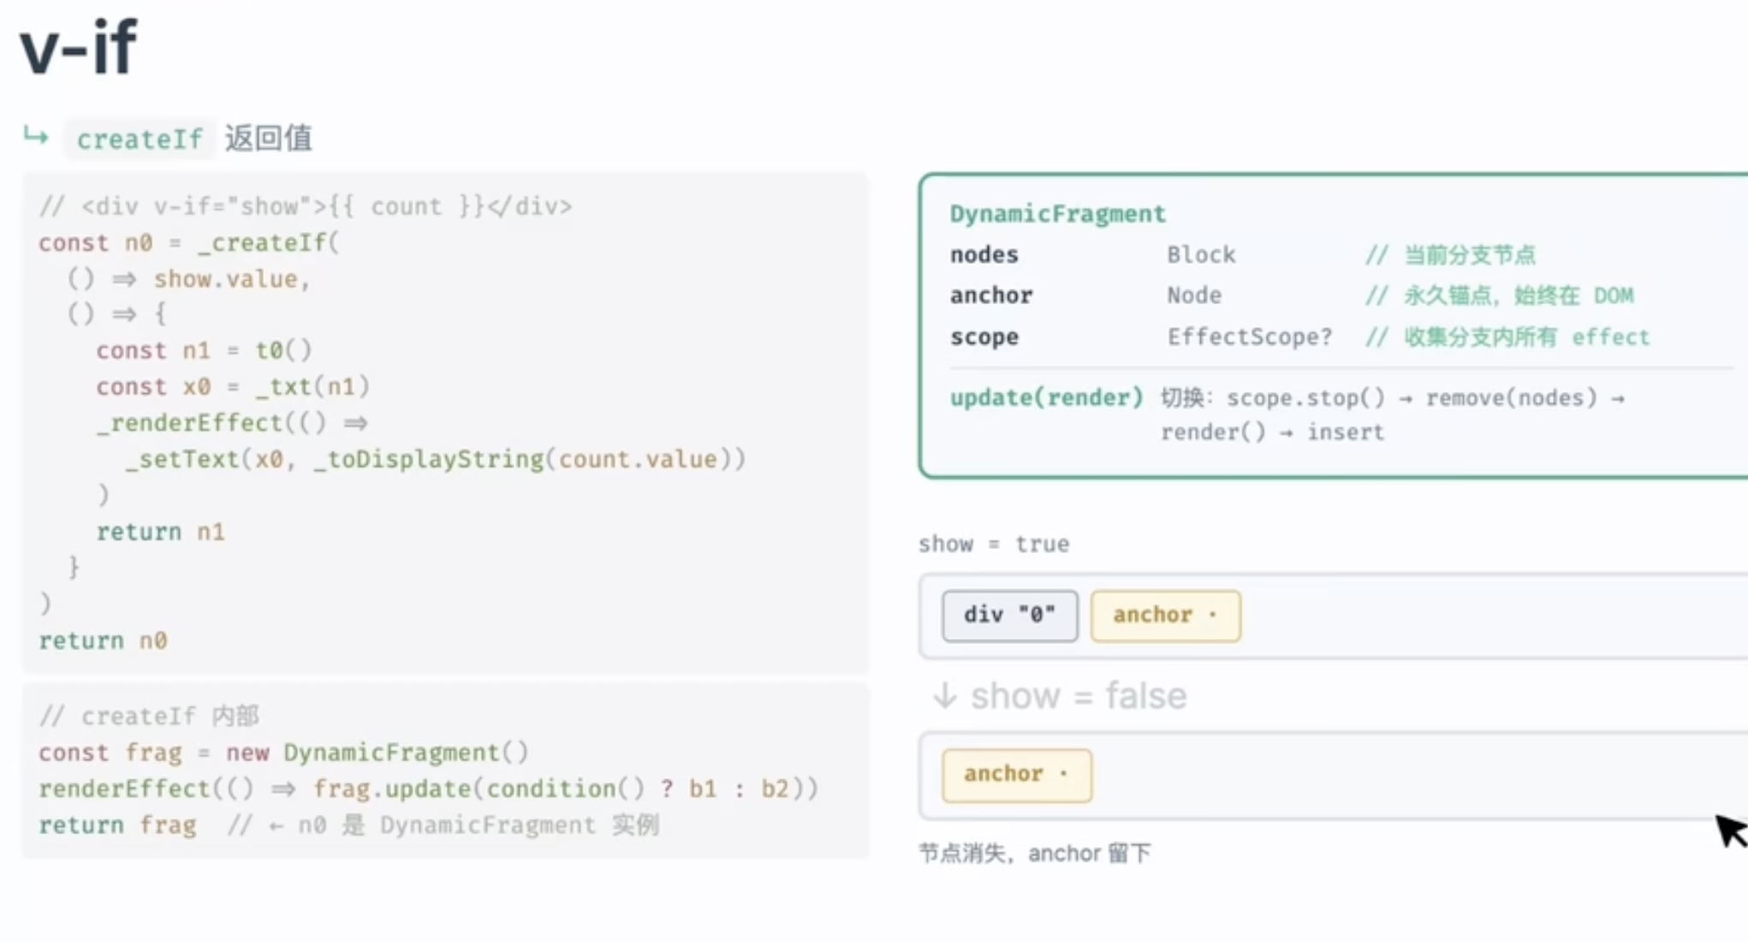Image resolution: width=1748 pixels, height=942 pixels.
Task: Click the down arrow beside show = false
Action: (944, 695)
